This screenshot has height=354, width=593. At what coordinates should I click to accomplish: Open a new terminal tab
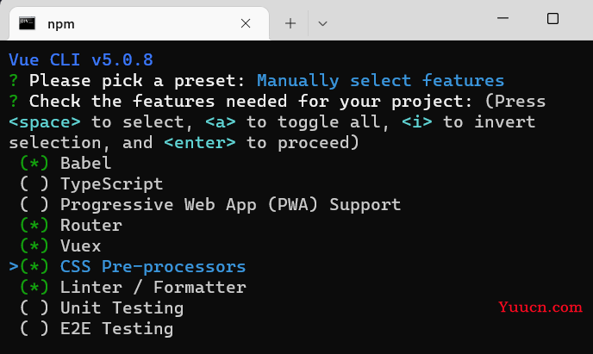point(290,23)
